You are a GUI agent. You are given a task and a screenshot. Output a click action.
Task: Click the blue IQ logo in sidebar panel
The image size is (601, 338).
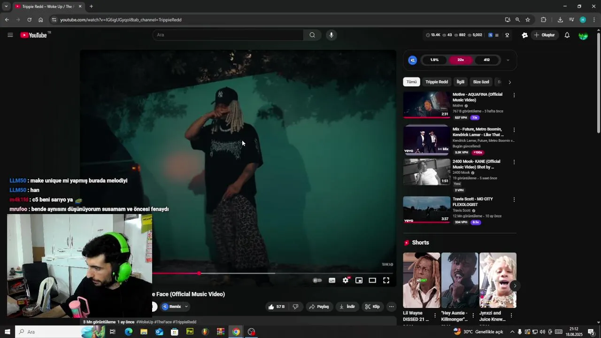(413, 60)
